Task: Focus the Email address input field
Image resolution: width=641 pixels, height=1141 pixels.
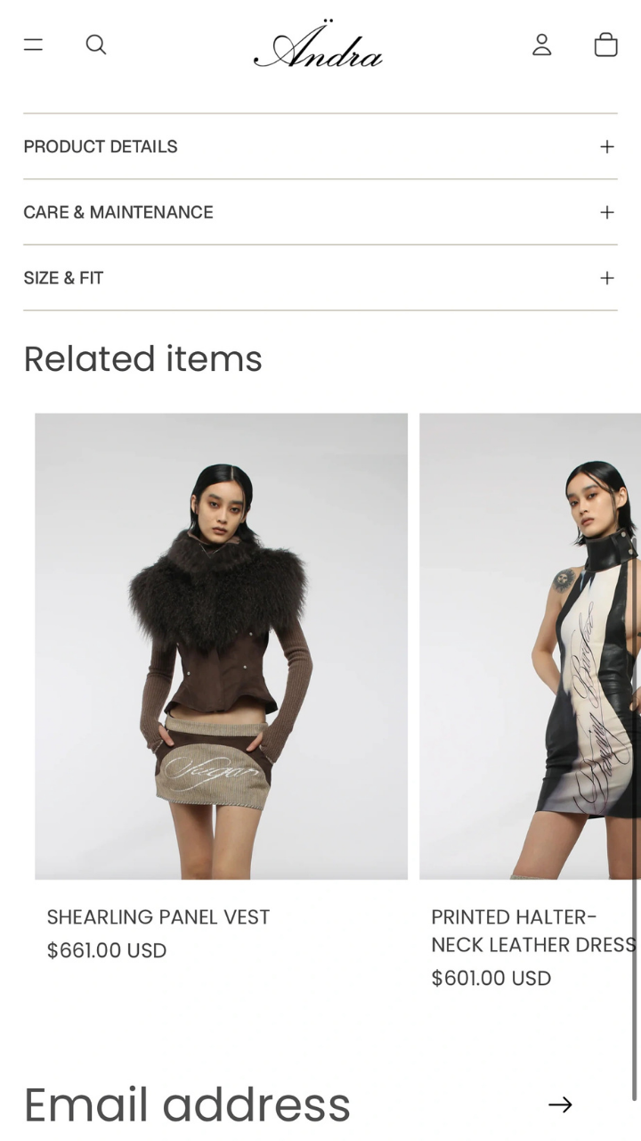Action: pos(276,1104)
